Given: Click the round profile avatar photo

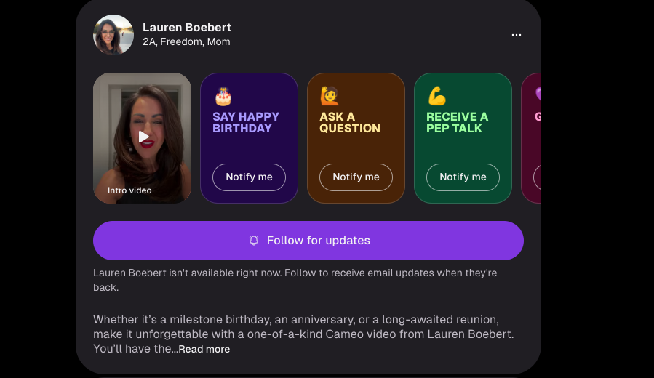Looking at the screenshot, I should pos(113,35).
